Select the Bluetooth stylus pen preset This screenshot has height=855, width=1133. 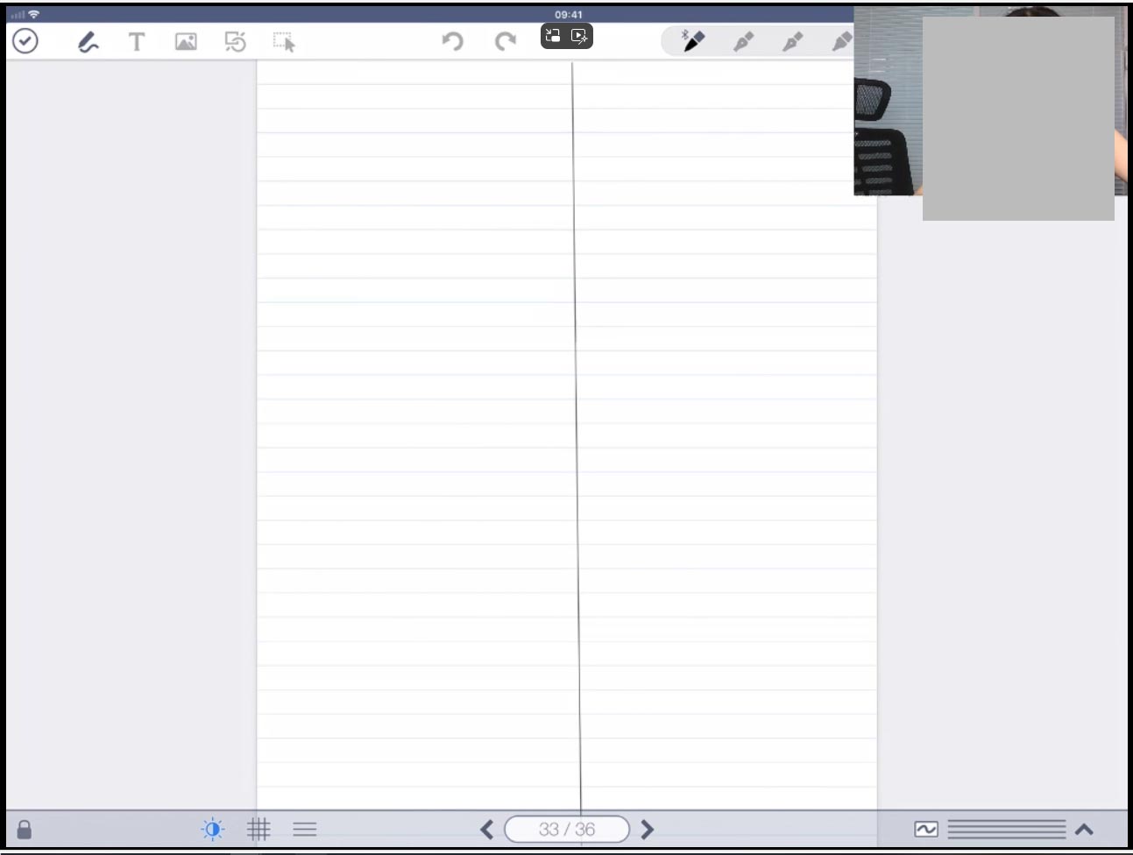coord(693,40)
